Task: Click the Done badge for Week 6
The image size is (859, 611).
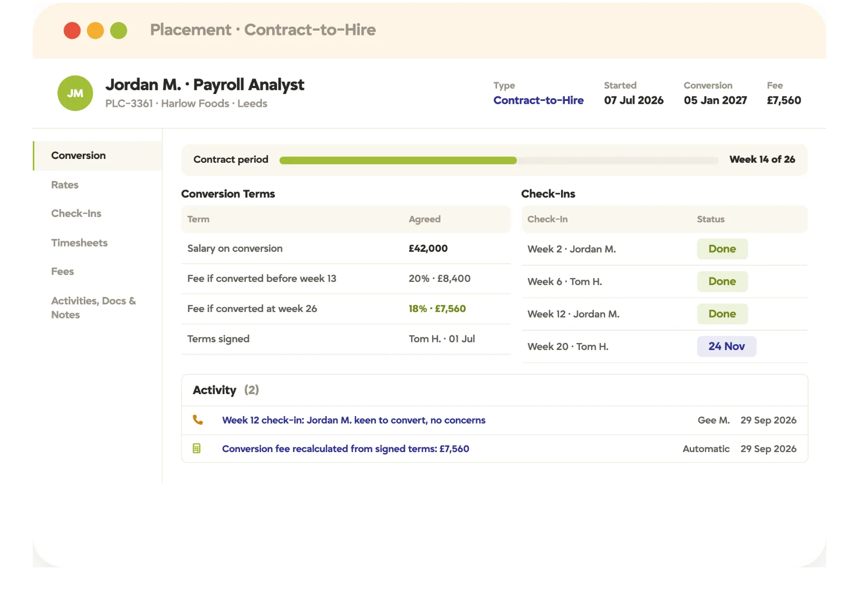Action: (x=722, y=281)
